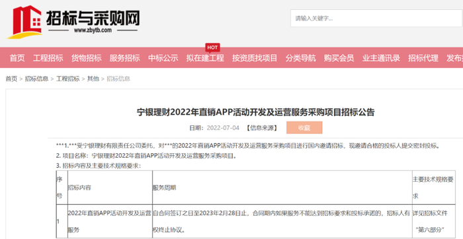Click the 【信息来源】 link
The height and width of the screenshot is (239, 463).
(x=262, y=128)
